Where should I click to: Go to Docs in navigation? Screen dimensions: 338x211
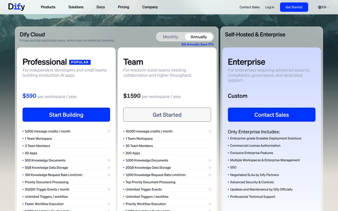(101, 7)
